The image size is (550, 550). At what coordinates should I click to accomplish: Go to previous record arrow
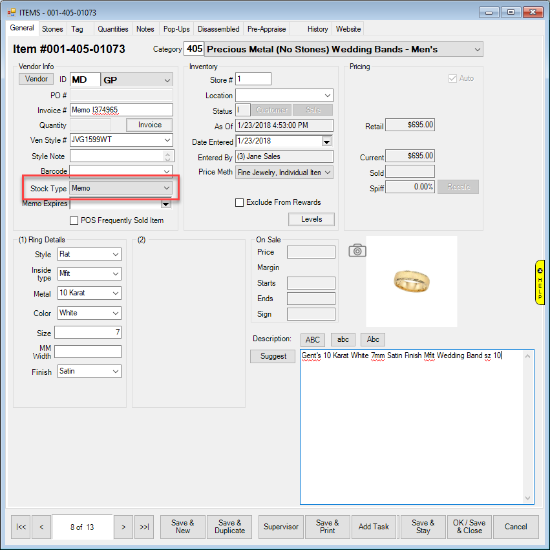pos(41,527)
